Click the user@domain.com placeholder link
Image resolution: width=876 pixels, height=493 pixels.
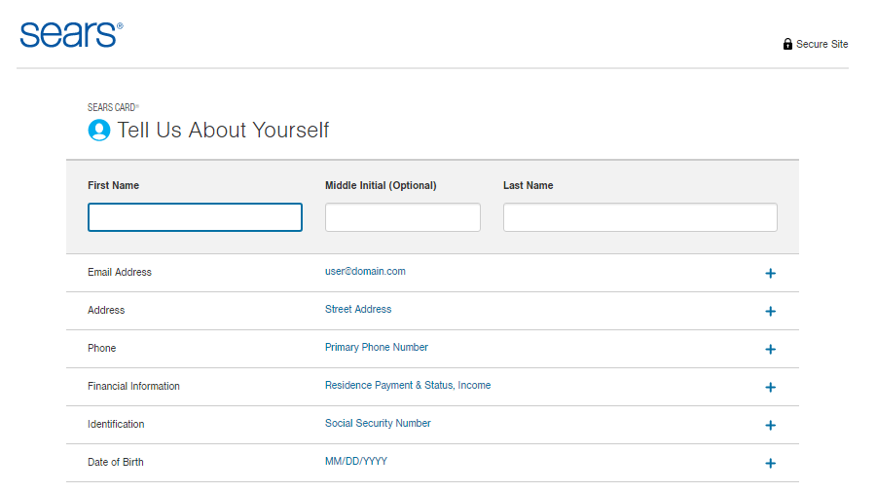click(365, 271)
